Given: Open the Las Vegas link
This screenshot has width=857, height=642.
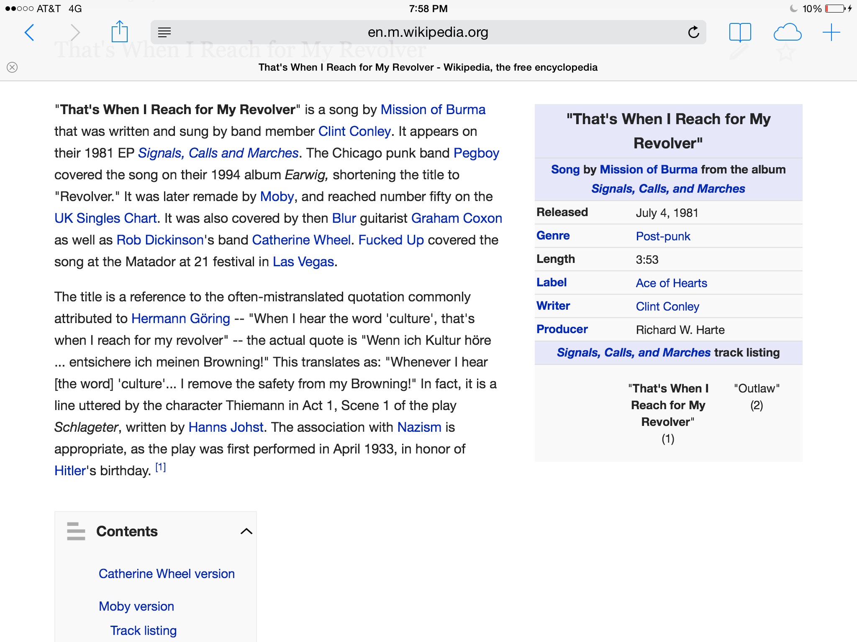Looking at the screenshot, I should 303,262.
